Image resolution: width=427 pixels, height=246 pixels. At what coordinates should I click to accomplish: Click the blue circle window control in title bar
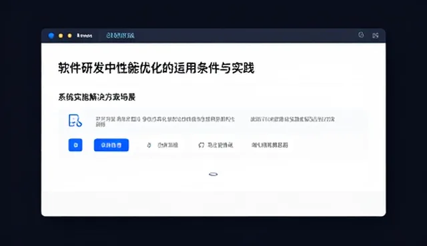coord(51,35)
